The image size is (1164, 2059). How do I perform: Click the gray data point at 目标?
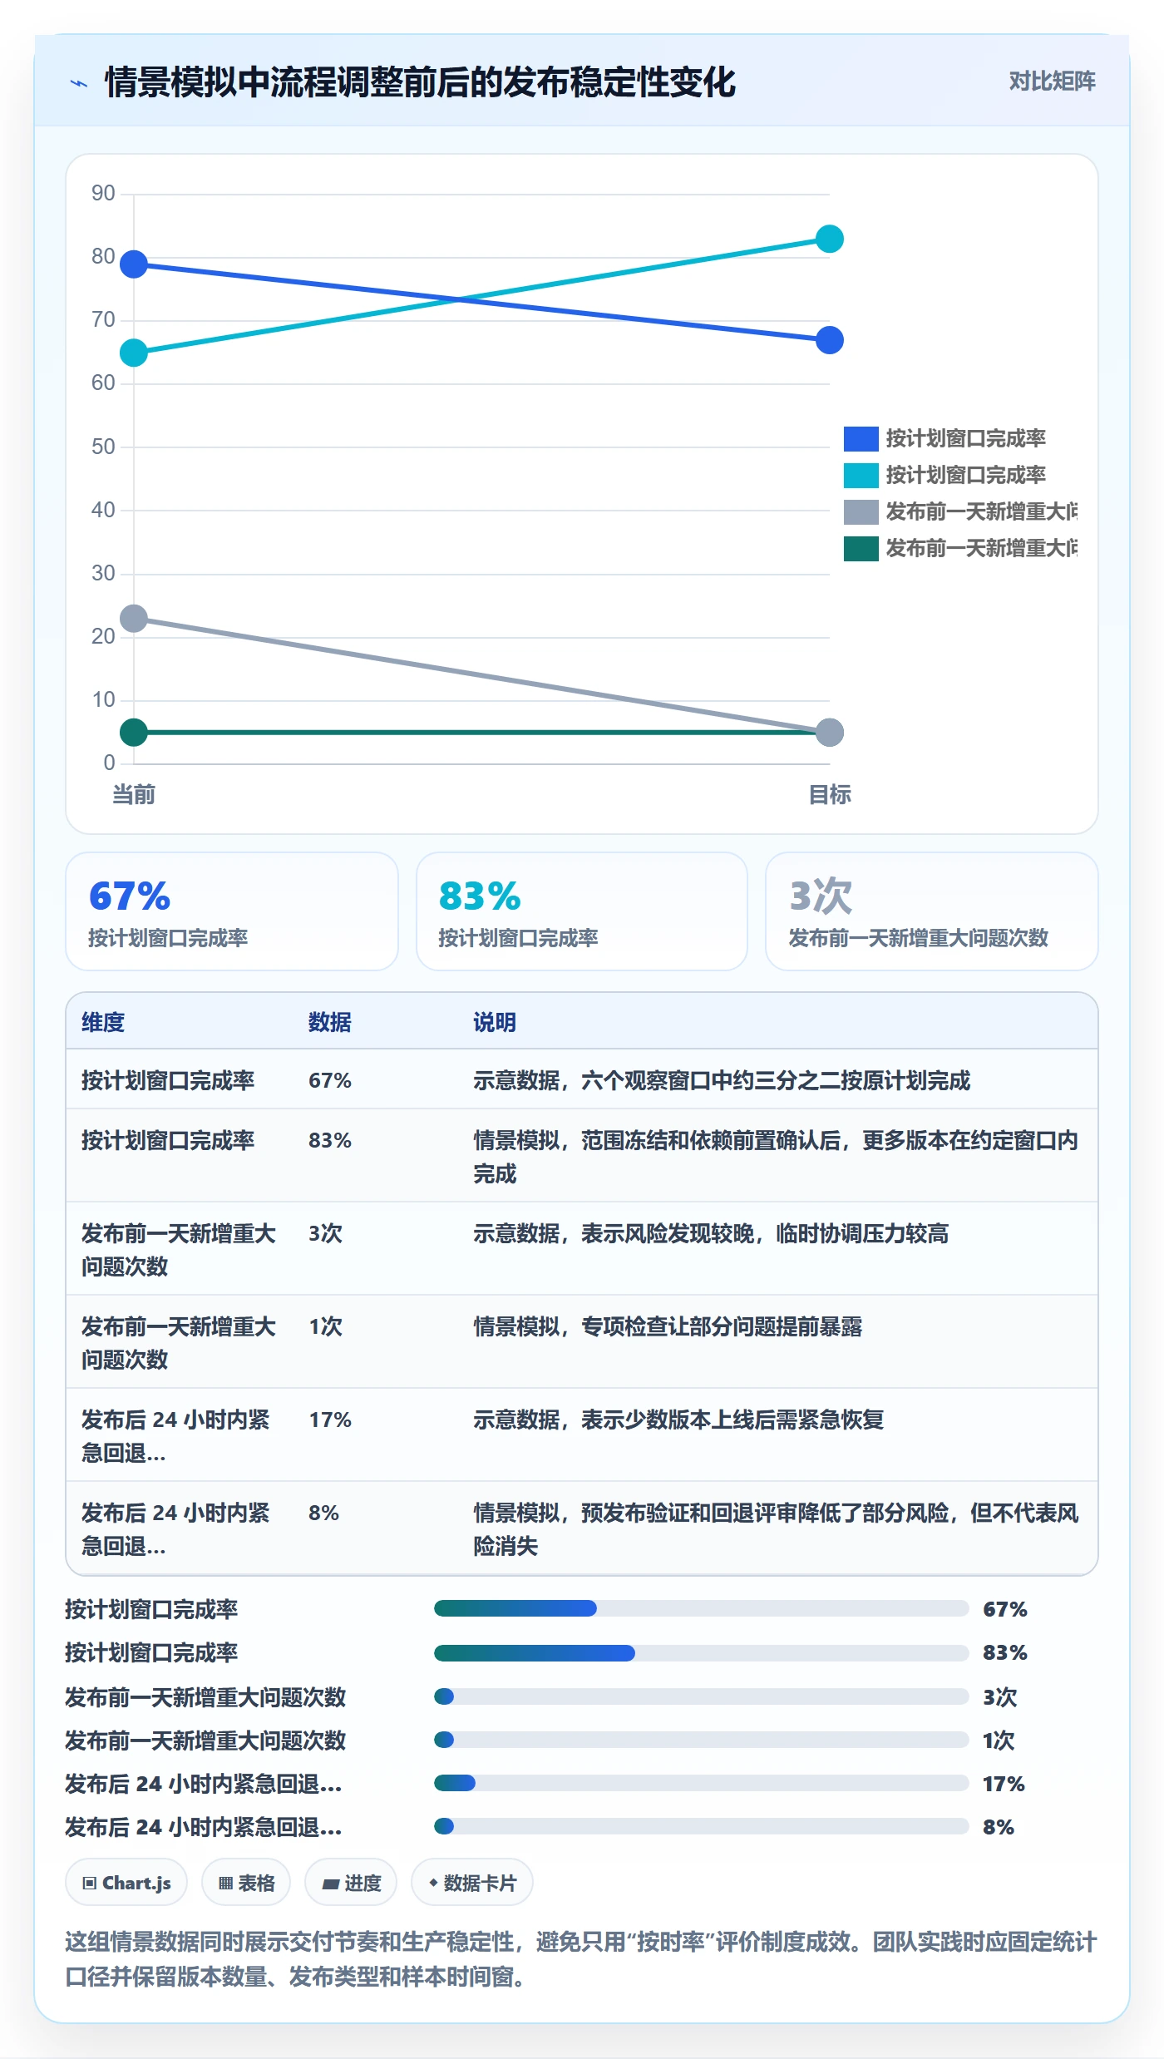(829, 733)
